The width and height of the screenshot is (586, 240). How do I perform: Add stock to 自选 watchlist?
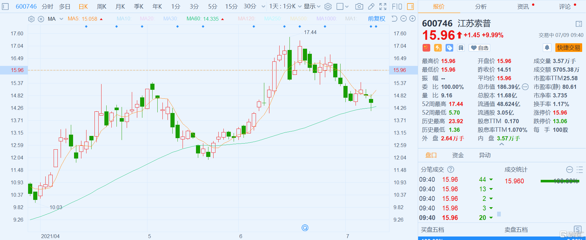479,48
